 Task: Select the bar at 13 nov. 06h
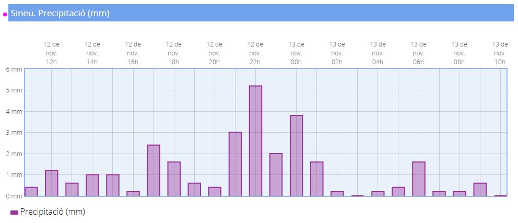(418, 179)
